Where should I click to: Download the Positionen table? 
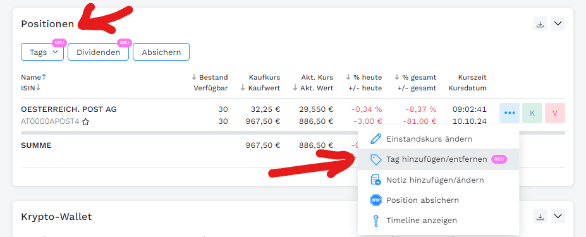tap(540, 23)
